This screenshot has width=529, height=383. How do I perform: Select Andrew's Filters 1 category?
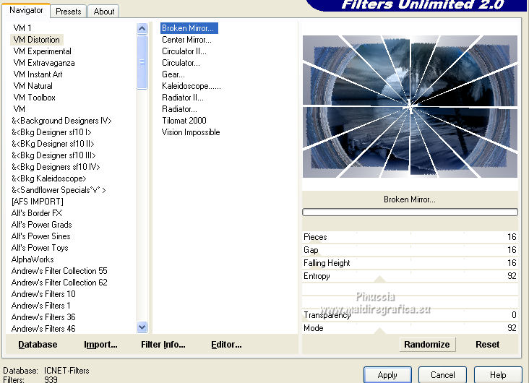tap(40, 306)
